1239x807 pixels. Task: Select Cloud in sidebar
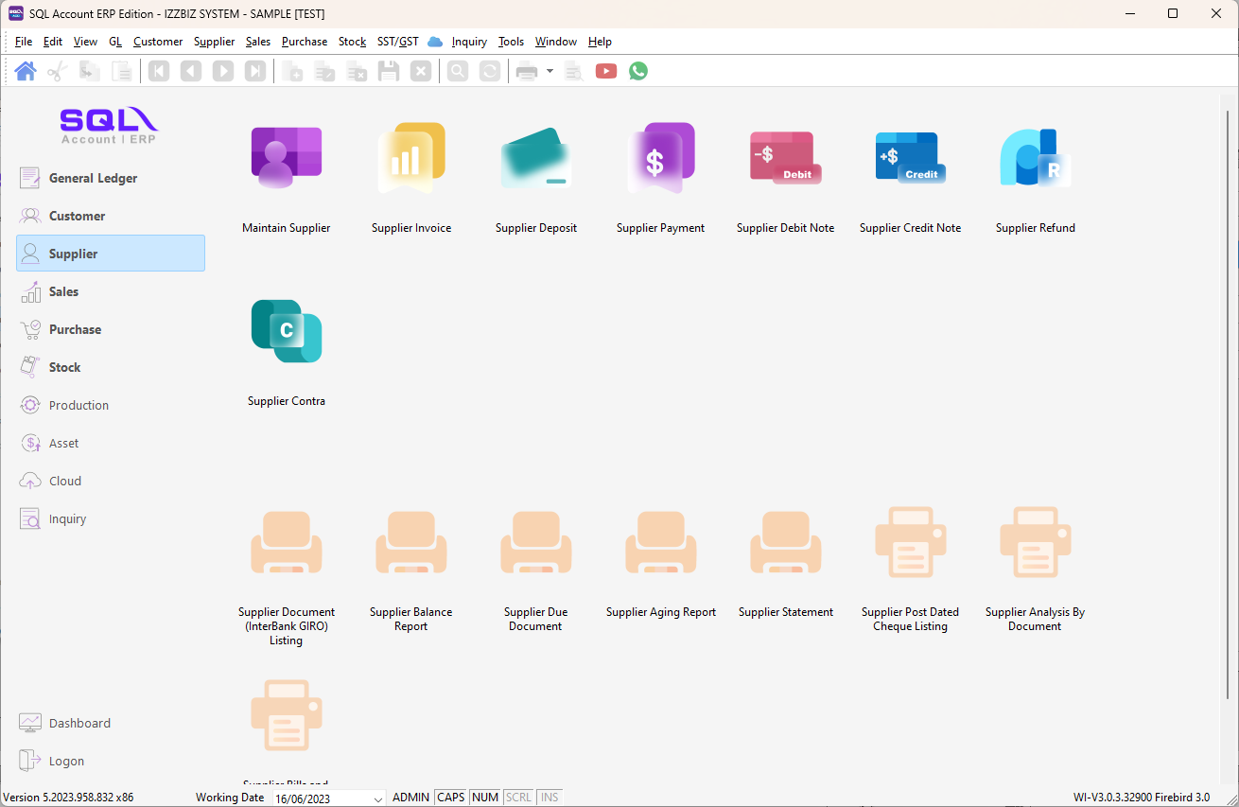(111, 481)
